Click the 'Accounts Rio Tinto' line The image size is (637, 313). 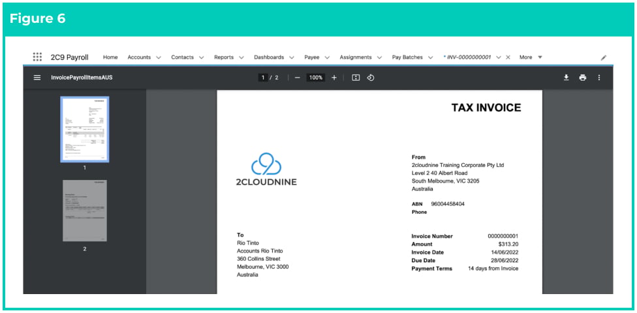click(260, 251)
